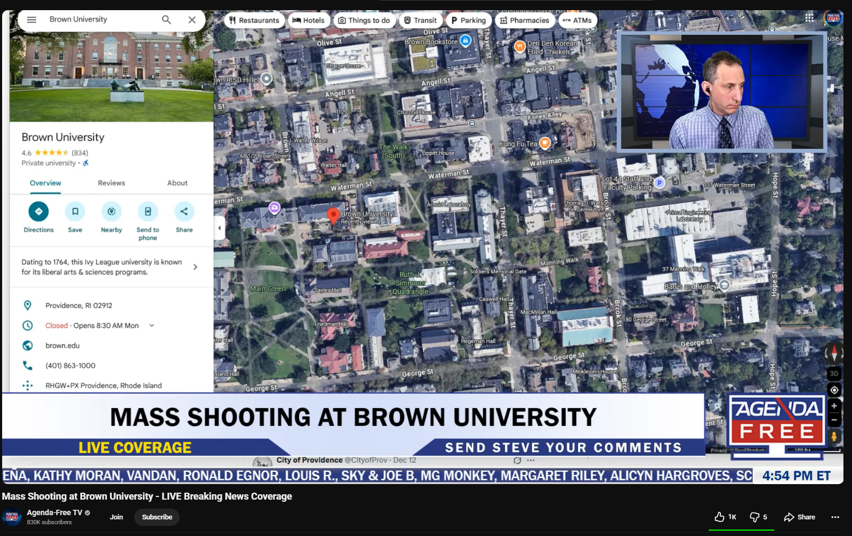
Task: Toggle the 3D map view
Action: 834,373
